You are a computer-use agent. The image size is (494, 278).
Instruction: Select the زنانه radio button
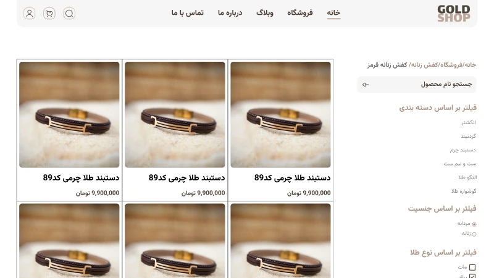[x=474, y=234]
